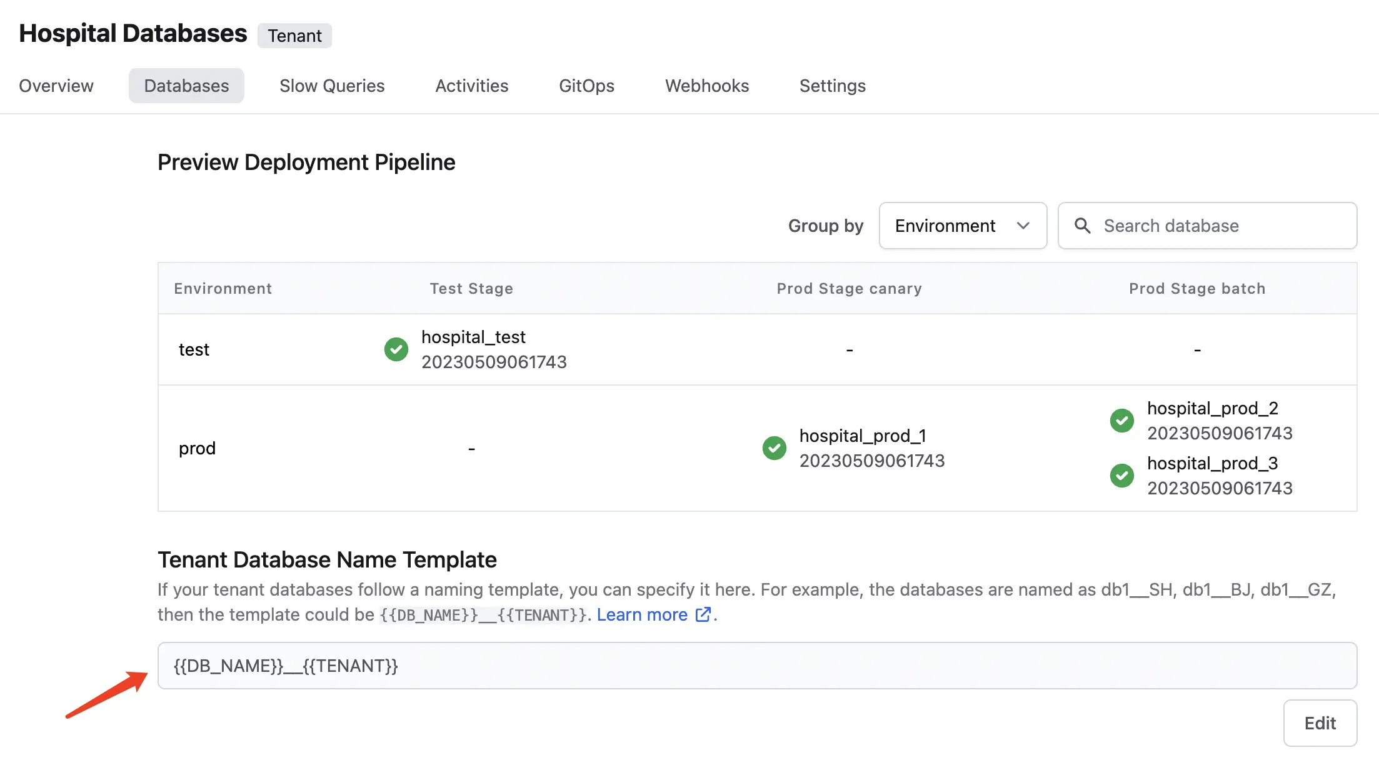Open the hospital_test database
This screenshot has height=765, width=1379.
473,337
